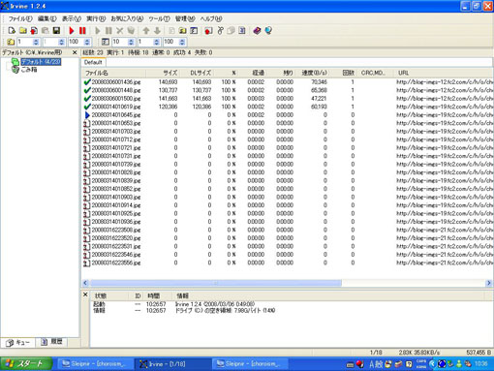Click the Irvine - [1/18] taskbar button
This screenshot has height=371, width=494.
click(x=172, y=364)
